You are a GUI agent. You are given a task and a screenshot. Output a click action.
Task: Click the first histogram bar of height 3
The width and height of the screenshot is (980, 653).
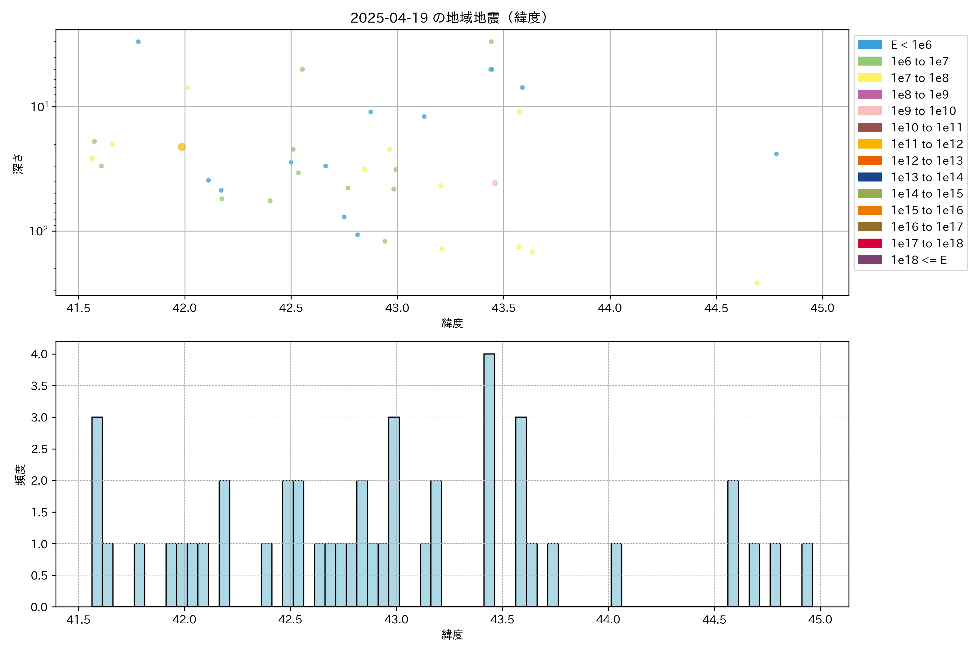click(x=97, y=512)
